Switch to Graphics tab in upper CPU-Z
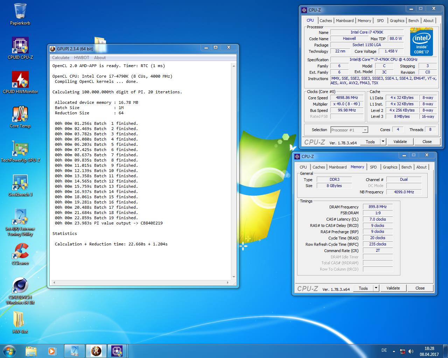The image size is (448, 358). click(x=397, y=21)
